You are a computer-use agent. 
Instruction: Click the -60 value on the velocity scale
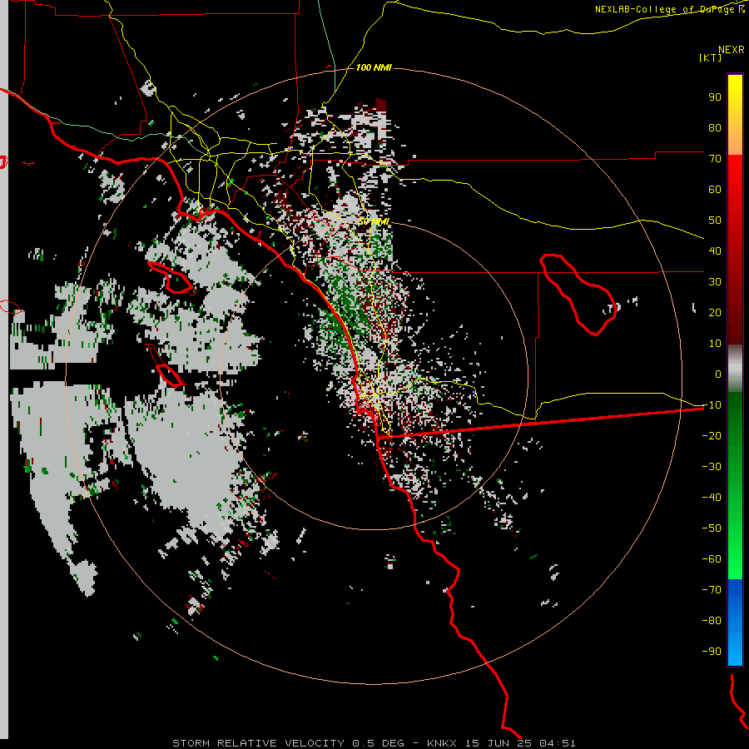712,559
